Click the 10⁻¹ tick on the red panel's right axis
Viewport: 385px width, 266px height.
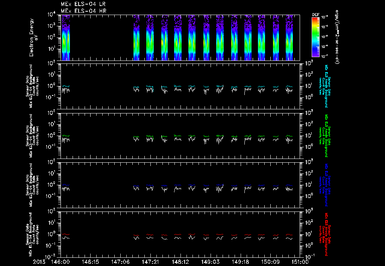tap(309, 257)
